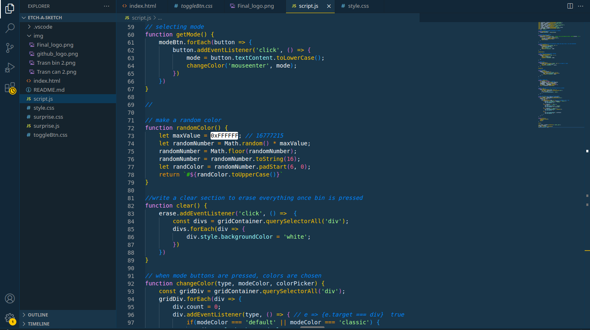This screenshot has width=590, height=330.
Task: Open toggleBtn.css from the Explorer tree
Action: 68,135
